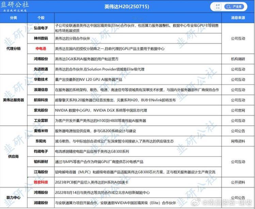Select 公司公告 in the 麦格米特 row
Image resolution: width=255 pixels, height=209 pixels.
click(238, 131)
